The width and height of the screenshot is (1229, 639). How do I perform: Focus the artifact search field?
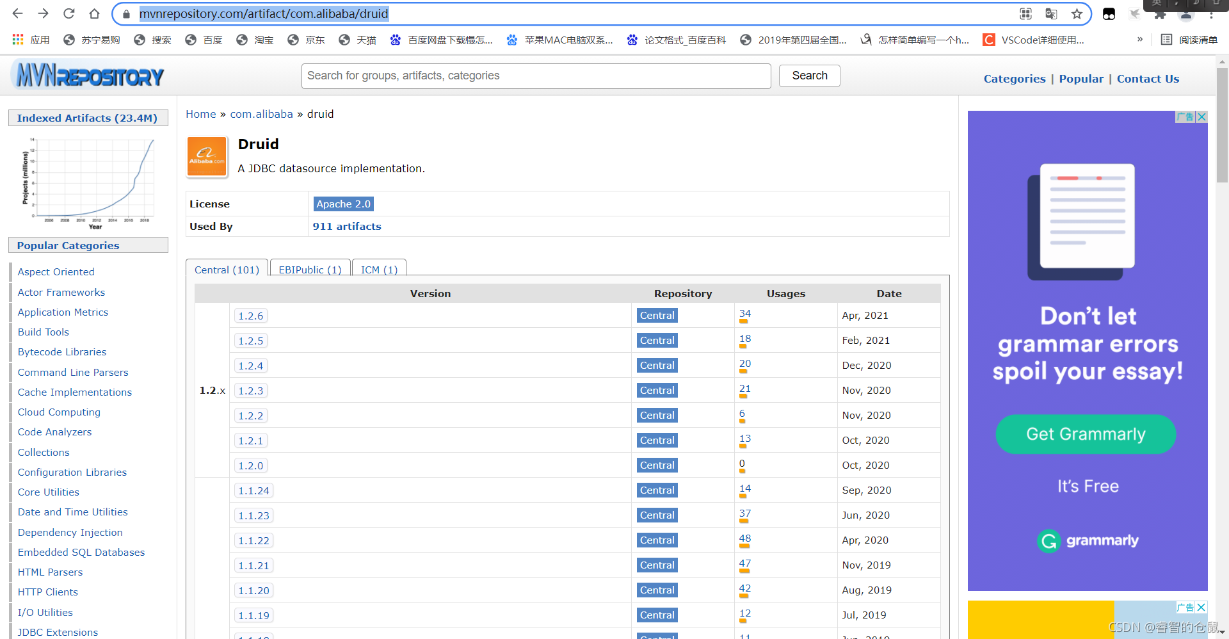pyautogui.click(x=536, y=76)
